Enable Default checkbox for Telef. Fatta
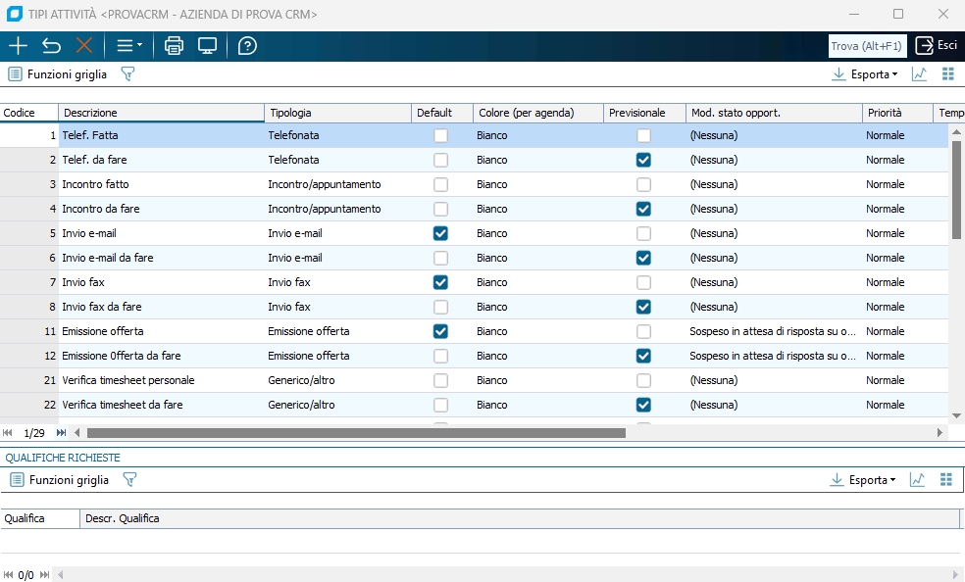 pos(440,135)
